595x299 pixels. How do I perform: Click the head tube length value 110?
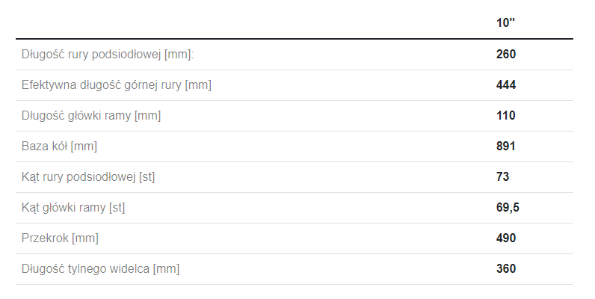506,116
